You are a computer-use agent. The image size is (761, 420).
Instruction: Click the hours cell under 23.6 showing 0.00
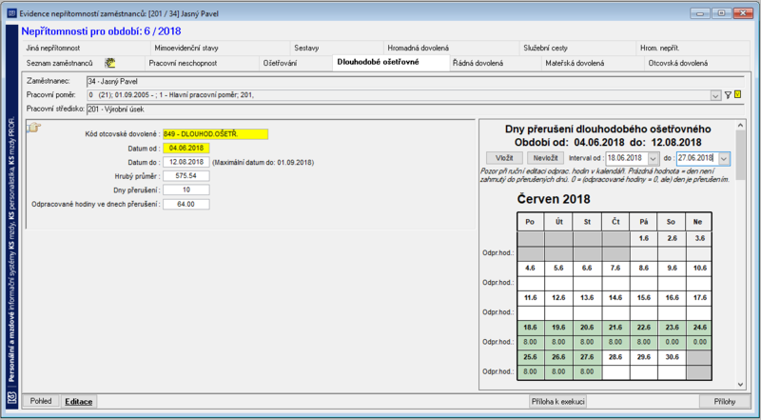tap(672, 342)
